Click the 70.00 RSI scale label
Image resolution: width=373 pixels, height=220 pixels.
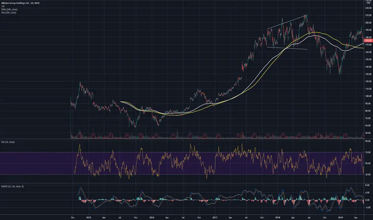368,152
